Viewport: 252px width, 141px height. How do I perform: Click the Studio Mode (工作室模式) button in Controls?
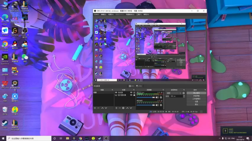click(x=196, y=99)
